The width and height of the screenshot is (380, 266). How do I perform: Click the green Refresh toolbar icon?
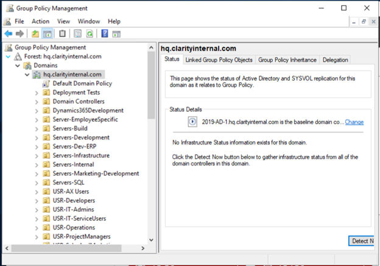90,33
